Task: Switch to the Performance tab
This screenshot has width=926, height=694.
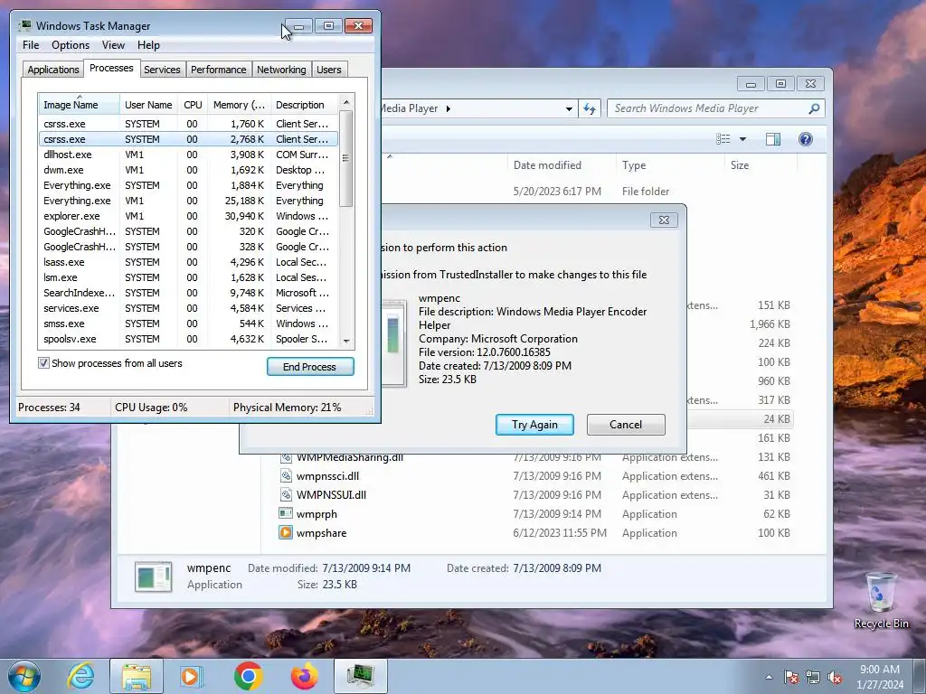Action: pyautogui.click(x=219, y=70)
